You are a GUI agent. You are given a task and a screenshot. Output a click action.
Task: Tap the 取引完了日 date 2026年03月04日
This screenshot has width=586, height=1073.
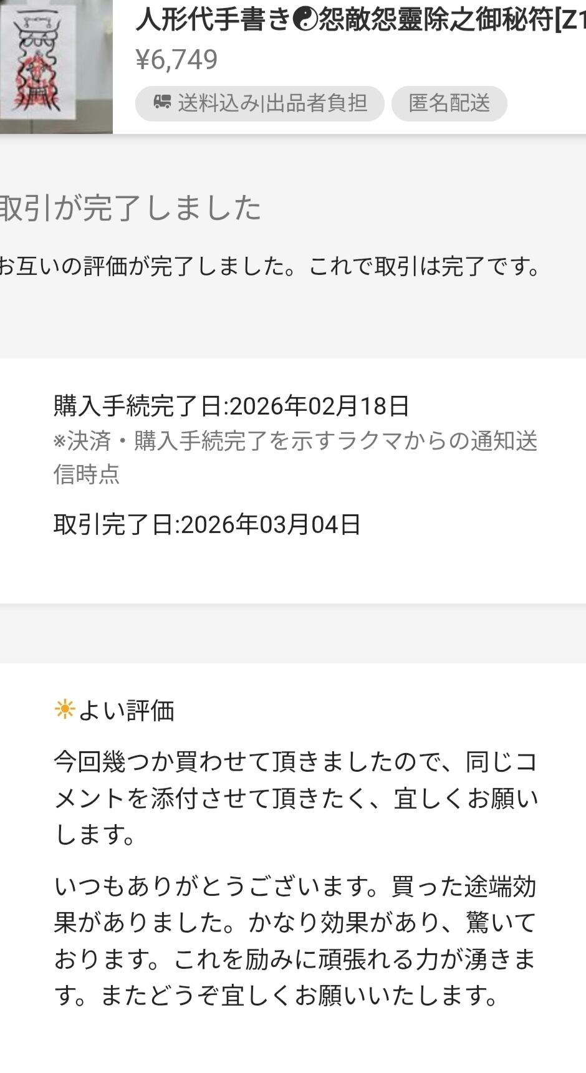(271, 525)
